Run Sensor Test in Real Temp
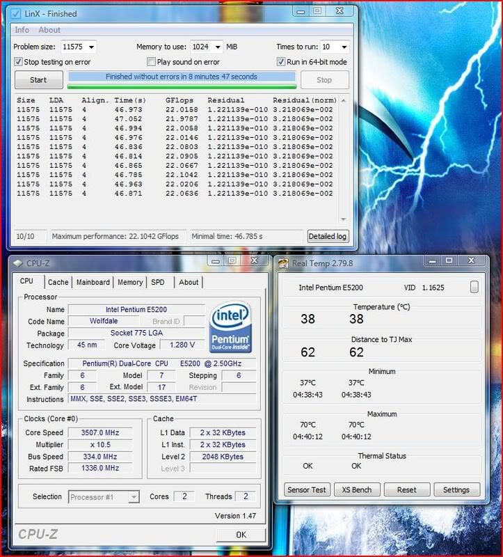 [x=307, y=489]
